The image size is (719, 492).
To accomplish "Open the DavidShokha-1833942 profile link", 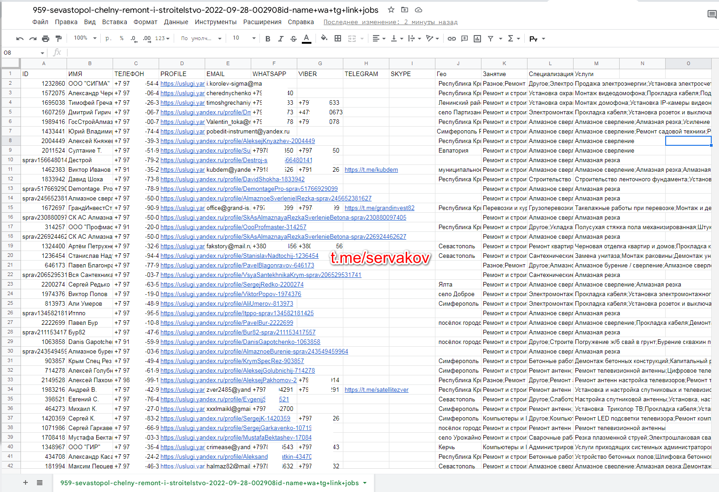I will point(233,179).
